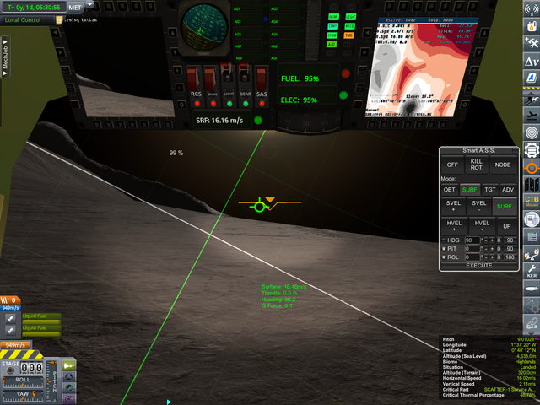The image size is (540, 405).
Task: Click the UP button in Smart A.S.S.
Action: pyautogui.click(x=506, y=226)
